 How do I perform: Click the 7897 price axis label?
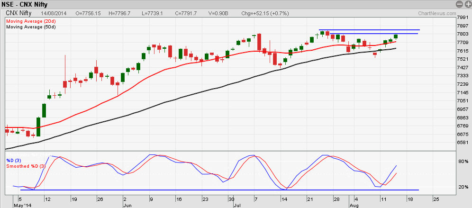tap(463, 26)
